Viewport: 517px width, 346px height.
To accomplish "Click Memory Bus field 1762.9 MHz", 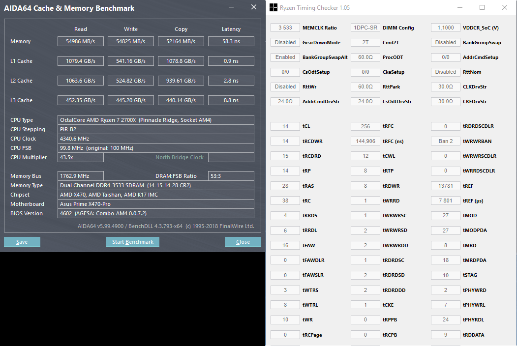I will pos(81,176).
